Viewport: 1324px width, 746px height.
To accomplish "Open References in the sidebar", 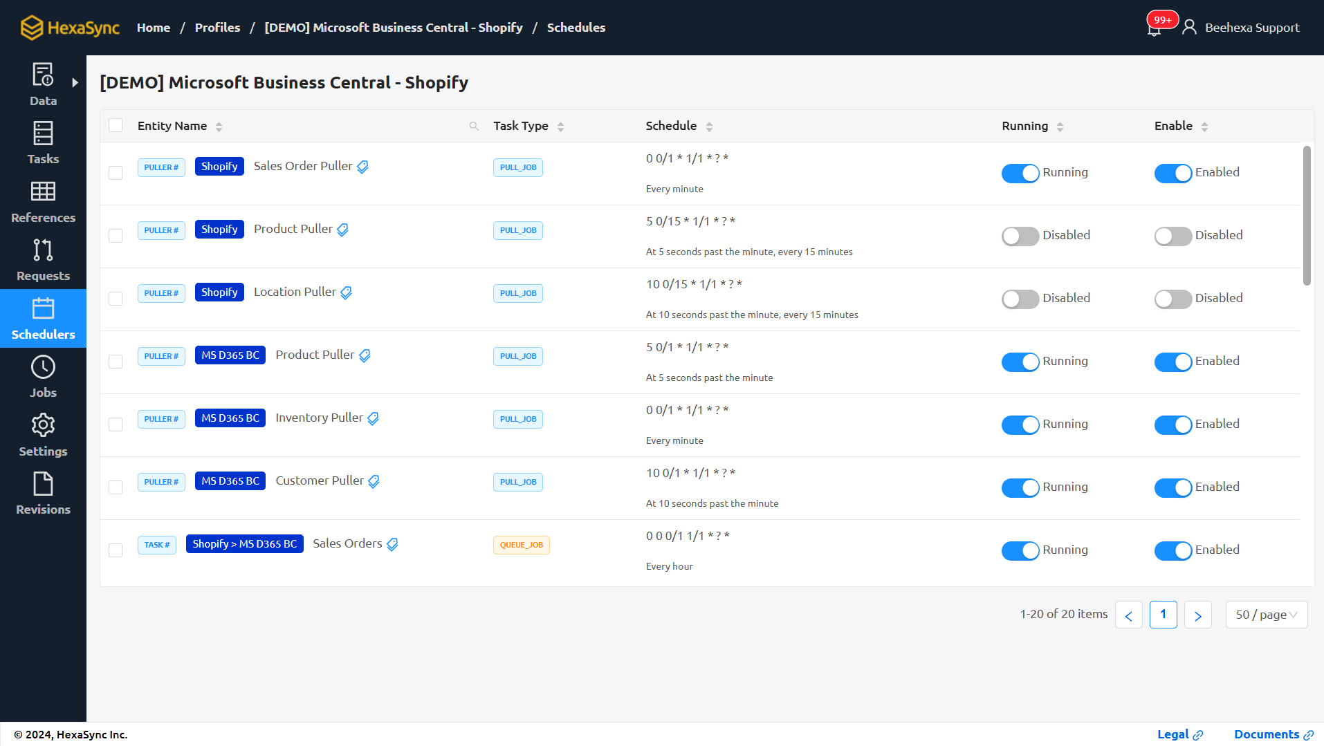I will pos(43,202).
